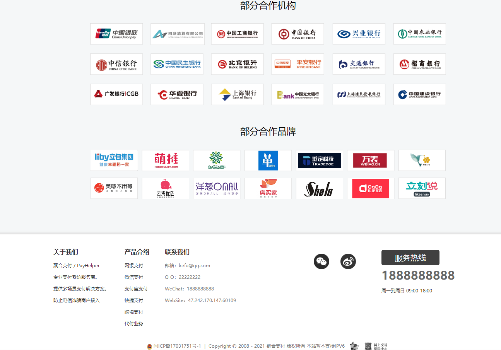This screenshot has height=350, width=501.
Task: Click the 周一到周日 09:00-18:00 hours text
Action: (407, 291)
